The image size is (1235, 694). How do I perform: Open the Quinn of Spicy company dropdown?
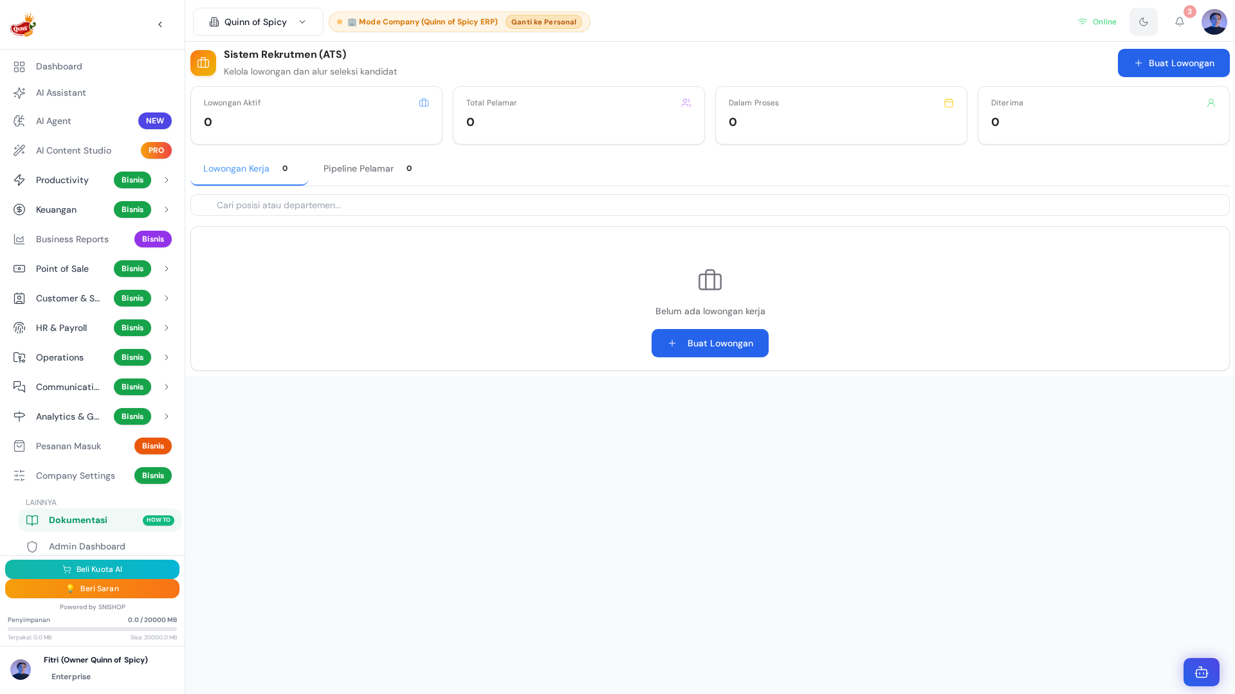click(x=258, y=22)
